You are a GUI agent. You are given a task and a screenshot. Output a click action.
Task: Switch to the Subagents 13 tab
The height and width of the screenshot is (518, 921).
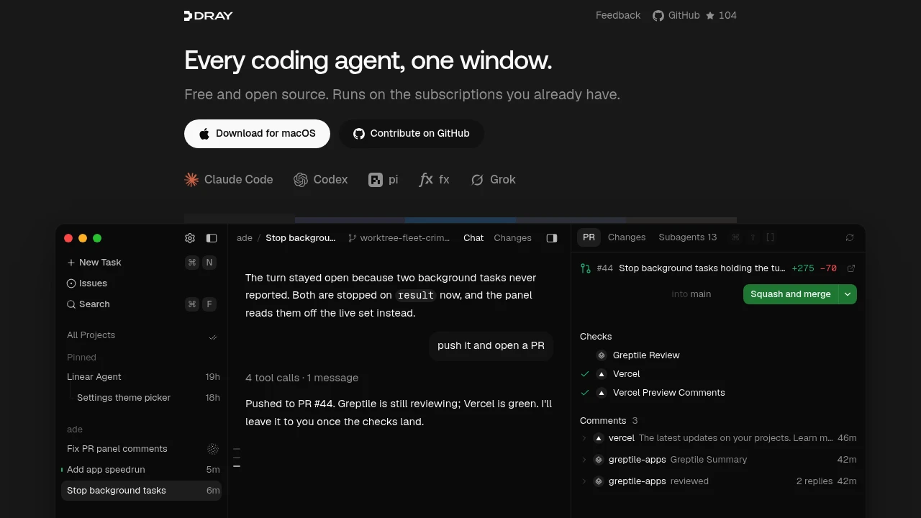[x=687, y=237]
